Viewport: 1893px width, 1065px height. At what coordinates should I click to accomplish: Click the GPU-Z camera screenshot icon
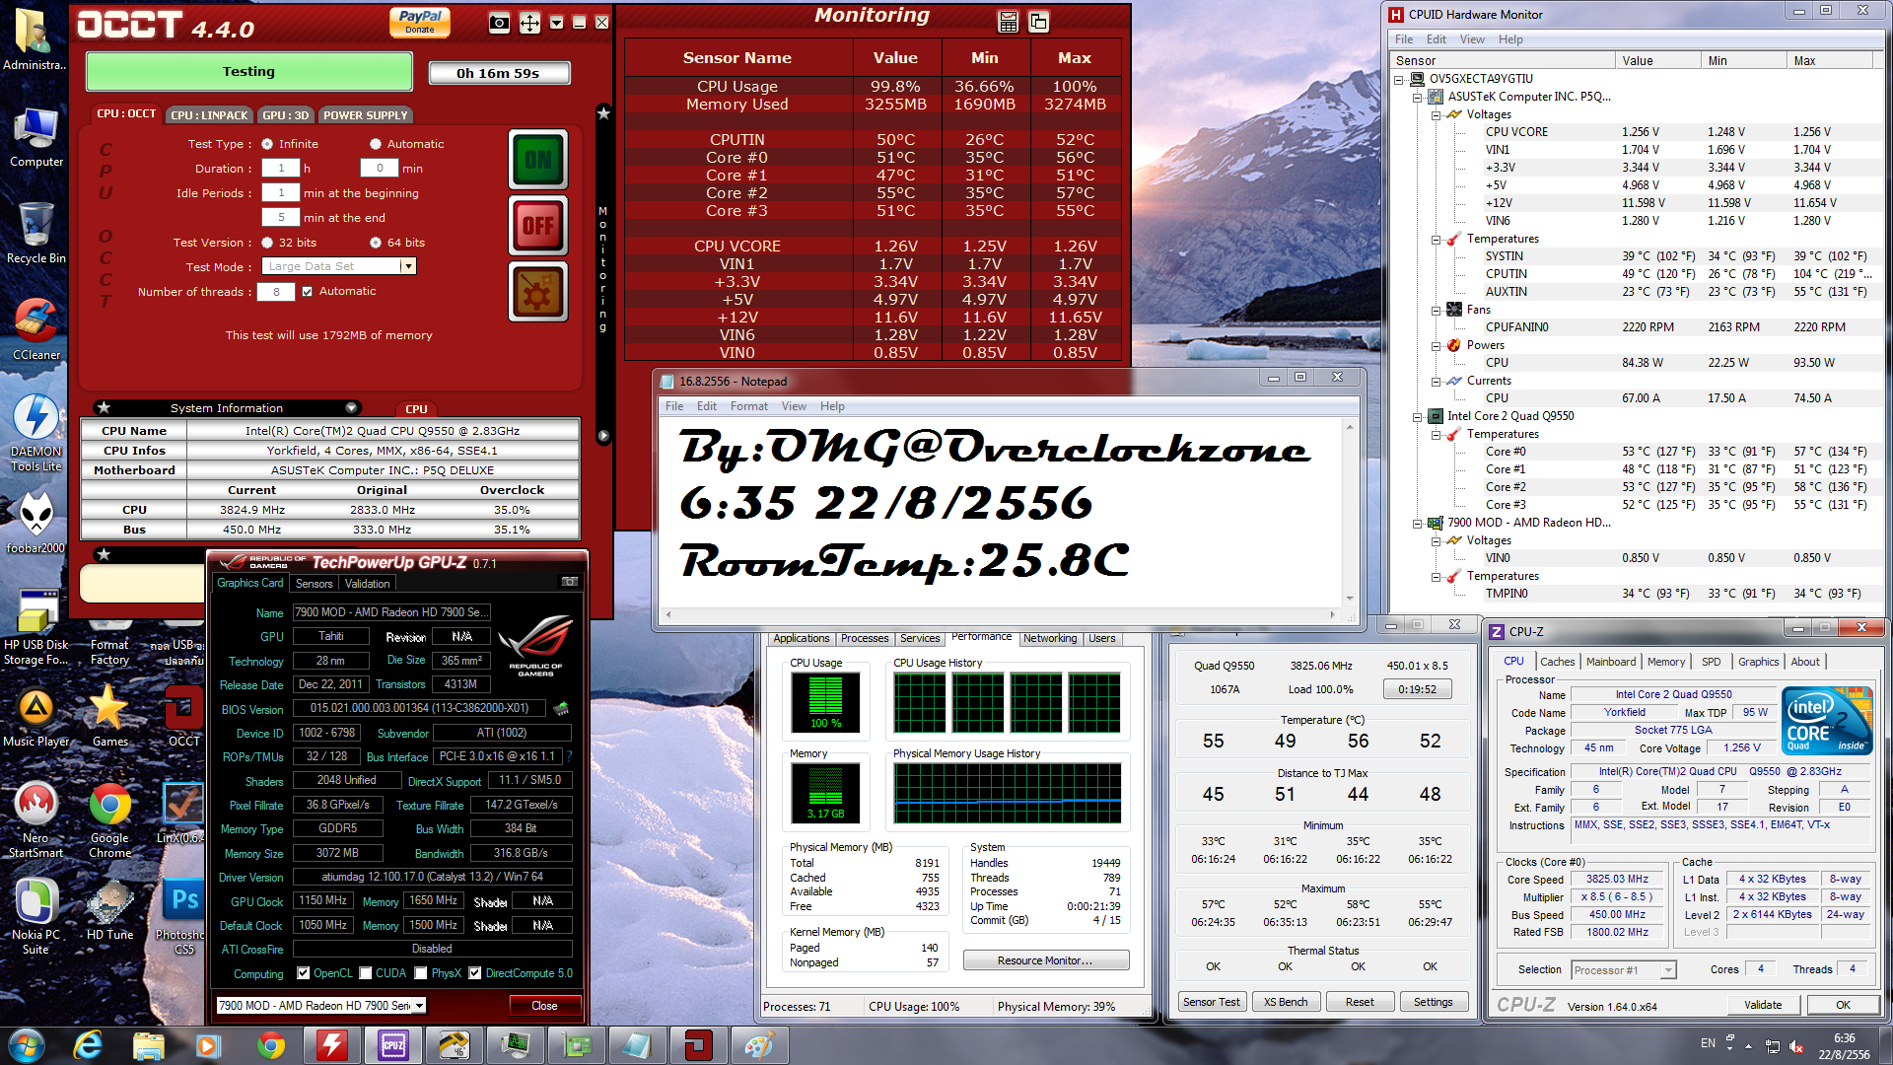pyautogui.click(x=569, y=582)
